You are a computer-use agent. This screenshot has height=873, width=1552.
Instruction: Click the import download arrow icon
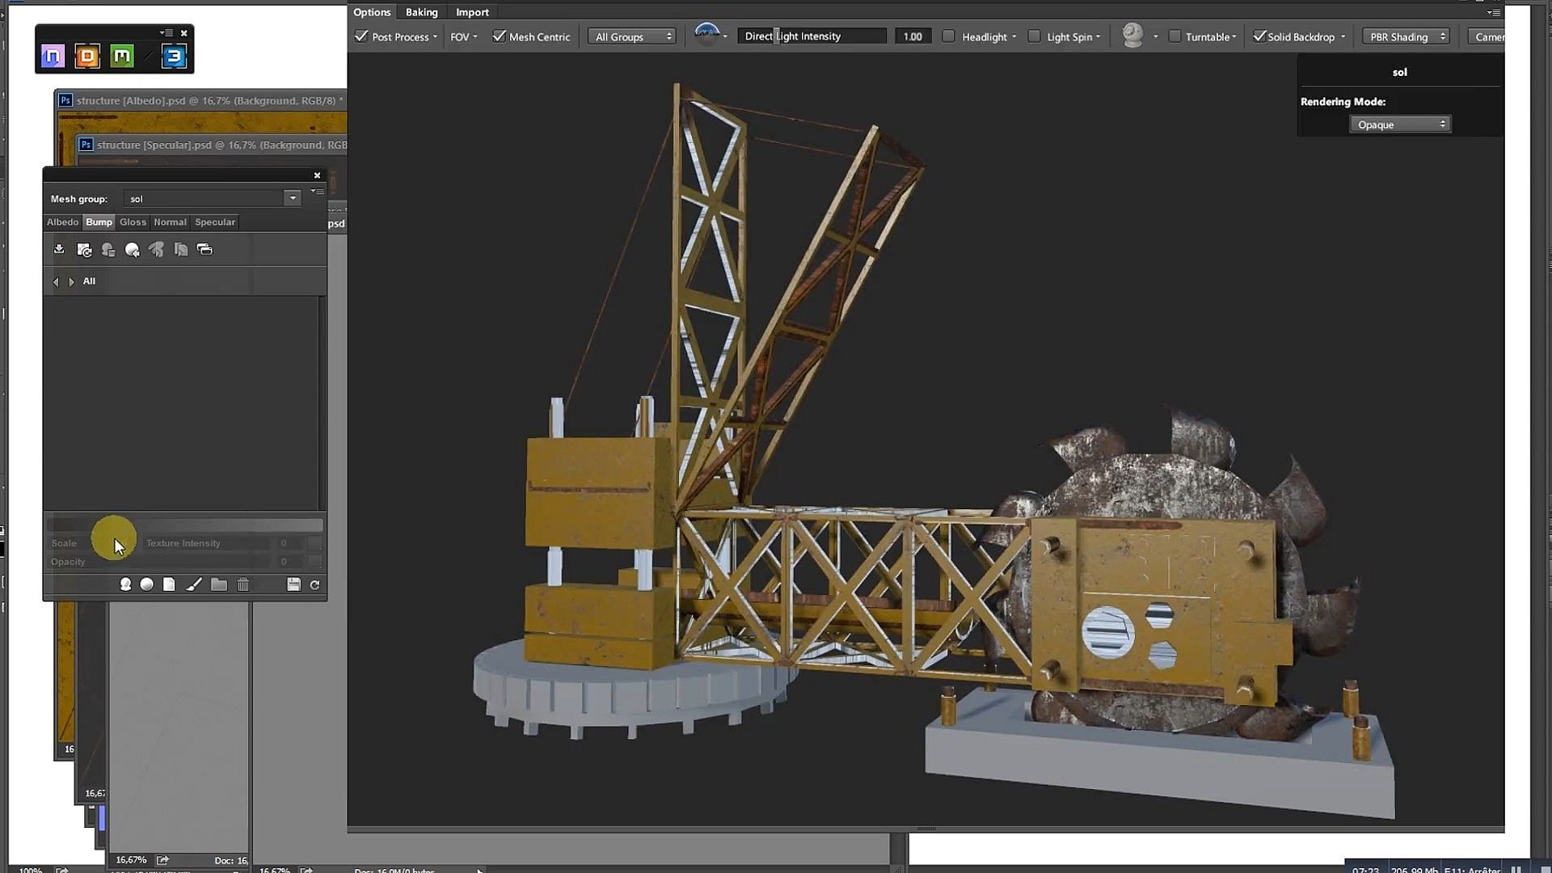click(59, 250)
